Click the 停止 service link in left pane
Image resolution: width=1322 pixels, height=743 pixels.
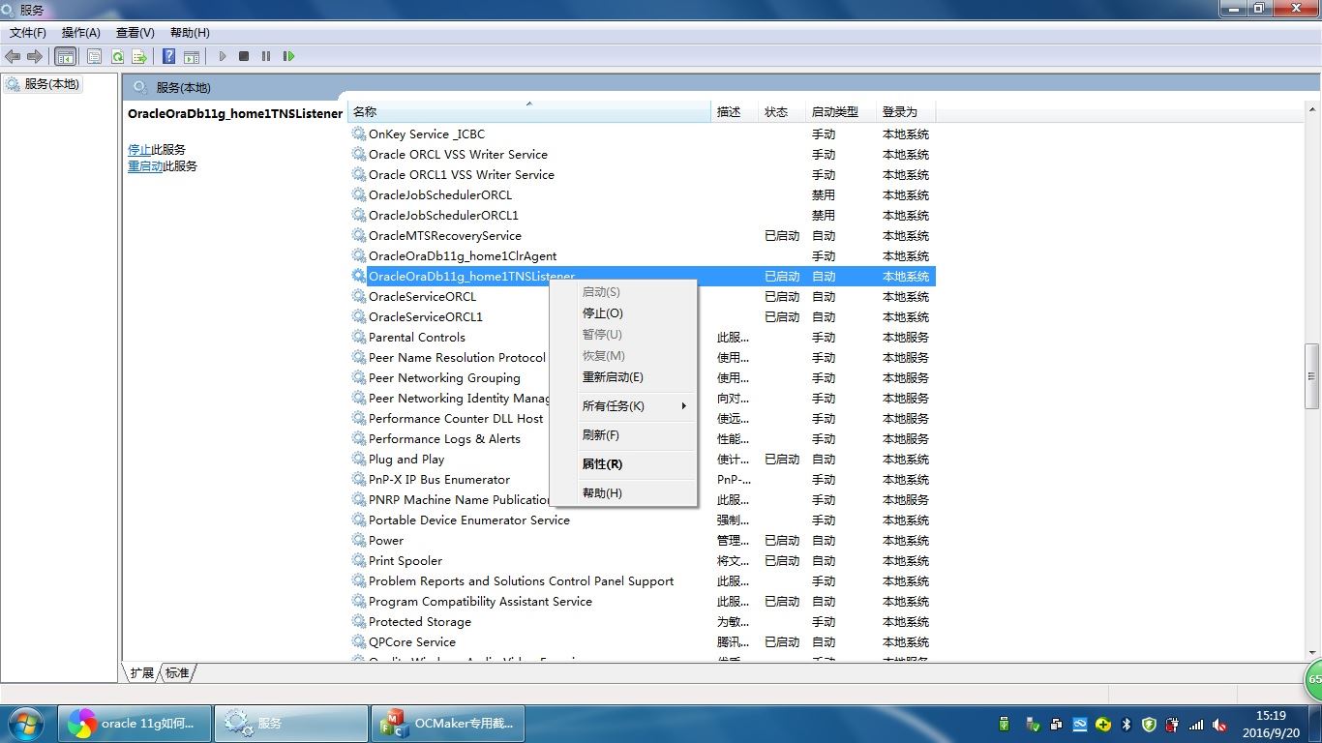139,150
